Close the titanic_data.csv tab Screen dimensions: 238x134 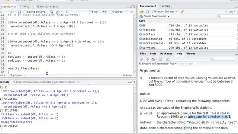tap(57, 7)
